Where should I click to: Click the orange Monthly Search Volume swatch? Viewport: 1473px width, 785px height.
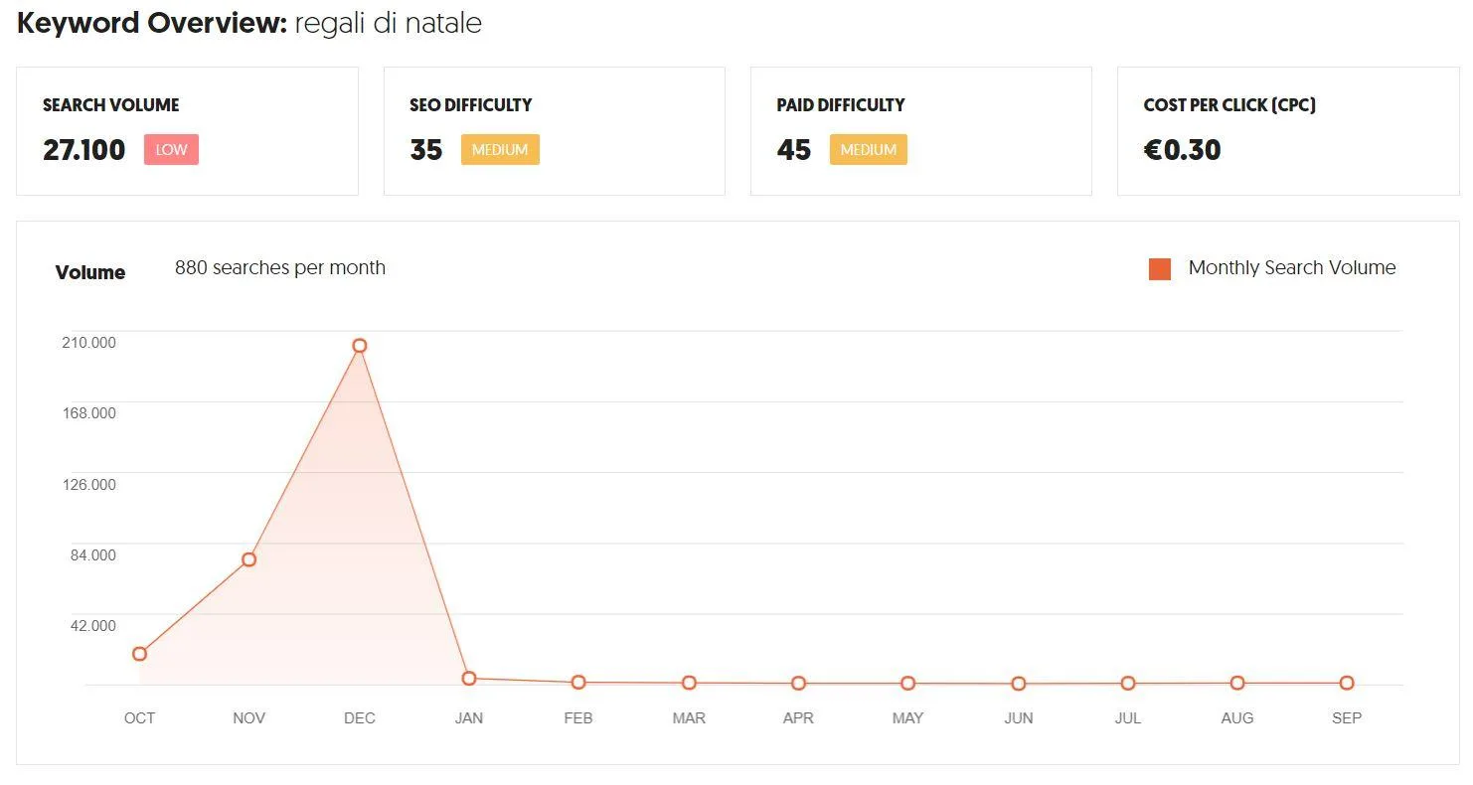click(1160, 269)
